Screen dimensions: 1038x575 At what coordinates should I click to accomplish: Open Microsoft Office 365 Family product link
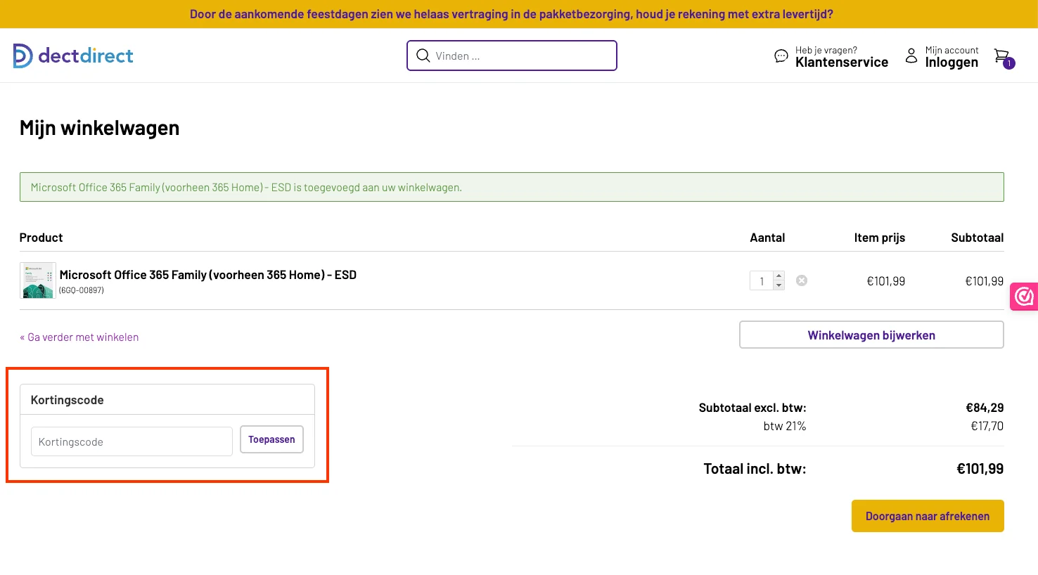(x=208, y=275)
